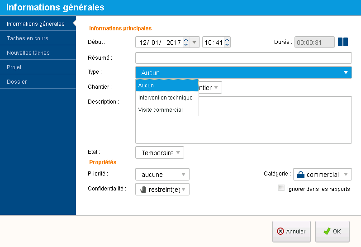Click the Résumé label
Screen dimensions: 361x247
pos(100,58)
